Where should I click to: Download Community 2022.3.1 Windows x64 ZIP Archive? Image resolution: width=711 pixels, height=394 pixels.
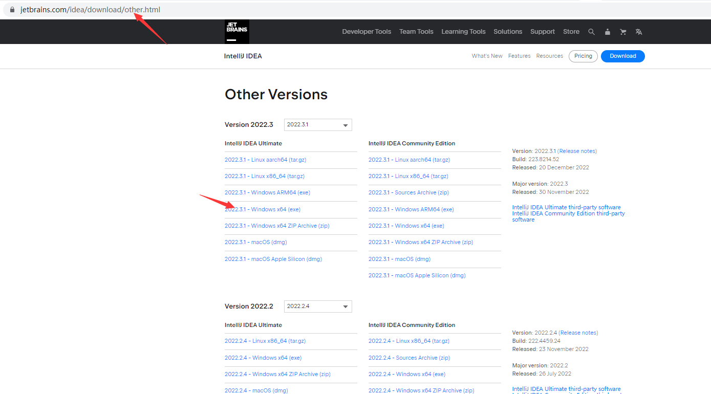coord(421,242)
